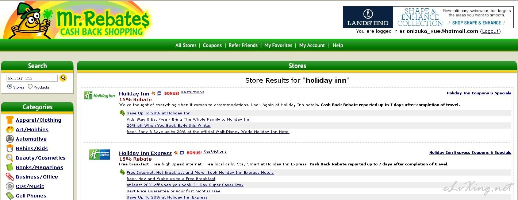The image size is (518, 200).
Task: Click the Automotive steering wheel icon
Action: click(10, 139)
